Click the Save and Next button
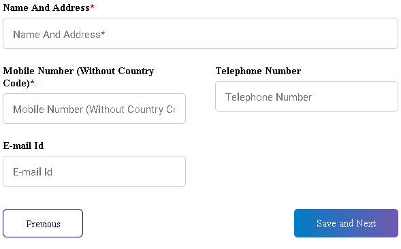This screenshot has width=401, height=249. point(346,223)
